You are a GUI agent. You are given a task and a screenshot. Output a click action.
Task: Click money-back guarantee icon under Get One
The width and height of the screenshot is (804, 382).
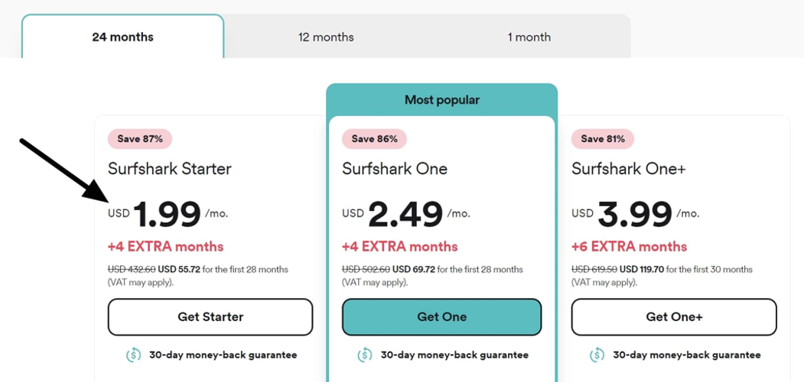(x=365, y=354)
